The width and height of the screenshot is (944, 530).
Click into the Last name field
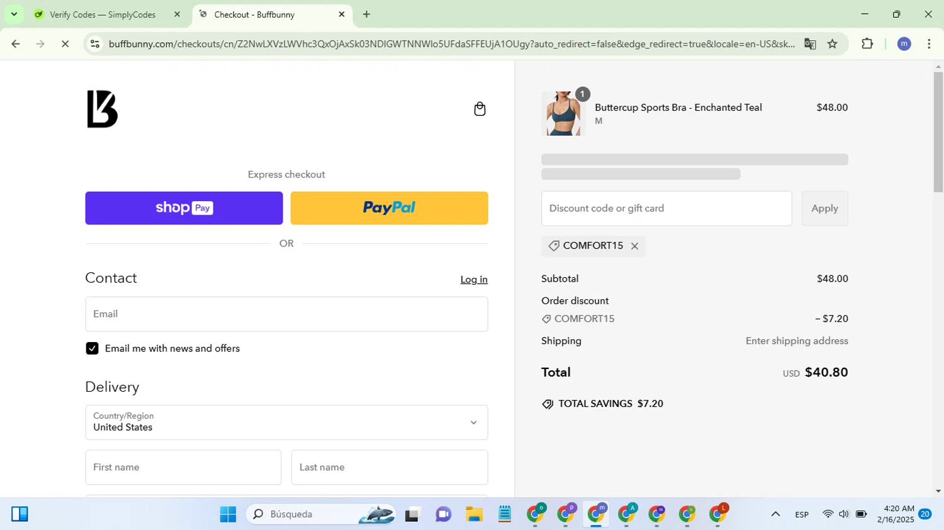coord(390,467)
